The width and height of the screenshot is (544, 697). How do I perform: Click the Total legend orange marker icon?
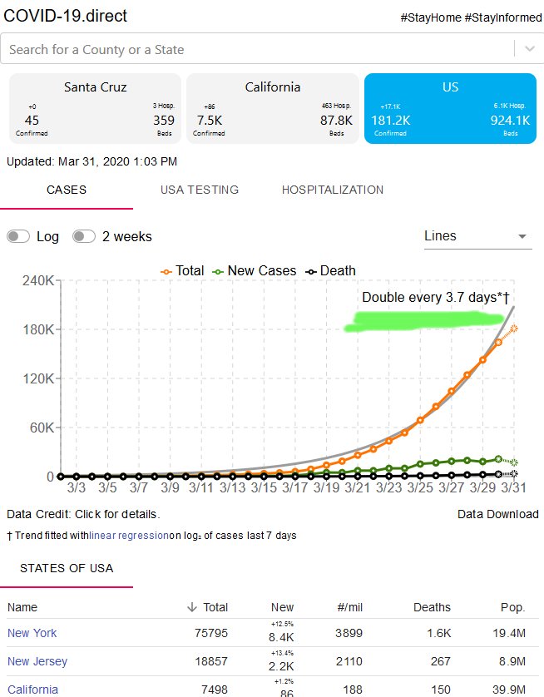pyautogui.click(x=166, y=272)
